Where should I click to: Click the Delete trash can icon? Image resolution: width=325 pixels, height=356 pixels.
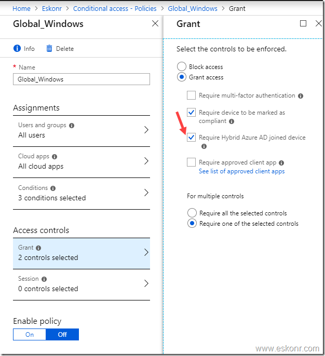49,48
